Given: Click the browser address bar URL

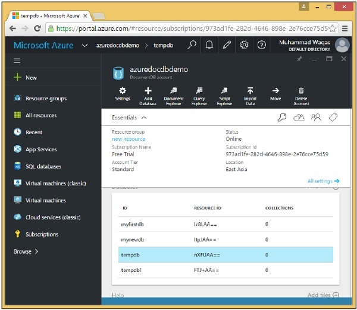Looking at the screenshot, I should pyautogui.click(x=190, y=28).
